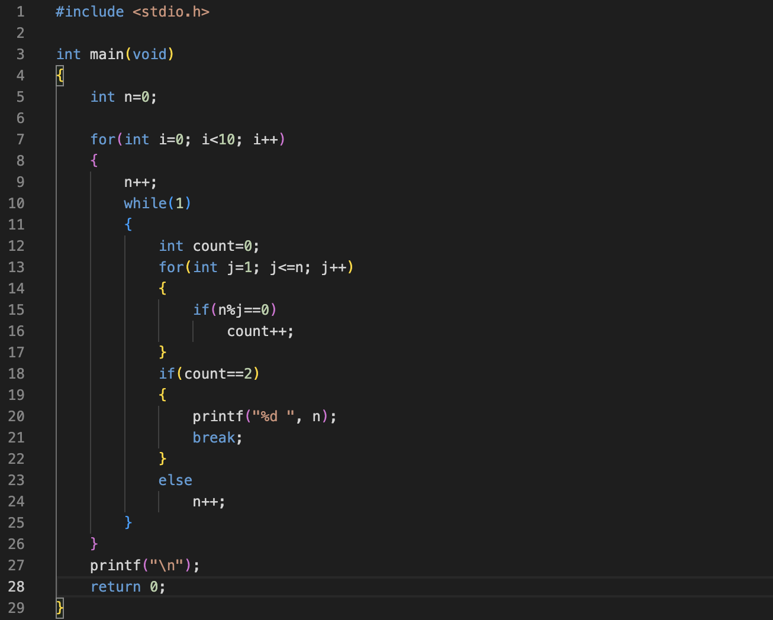Click the '"%d "' format string
Screen dimensions: 773x620
pyautogui.click(x=273, y=416)
